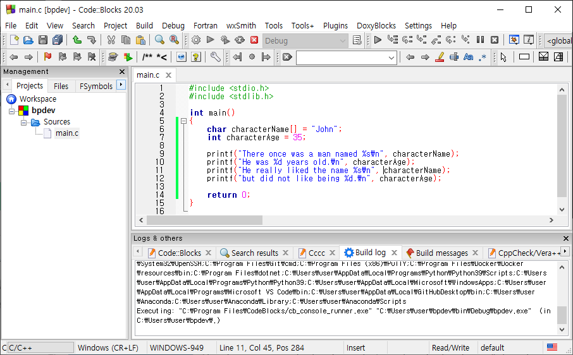Viewport: 573px width, 355px height.
Task: Close the Logs & others panel
Action: pos(565,238)
